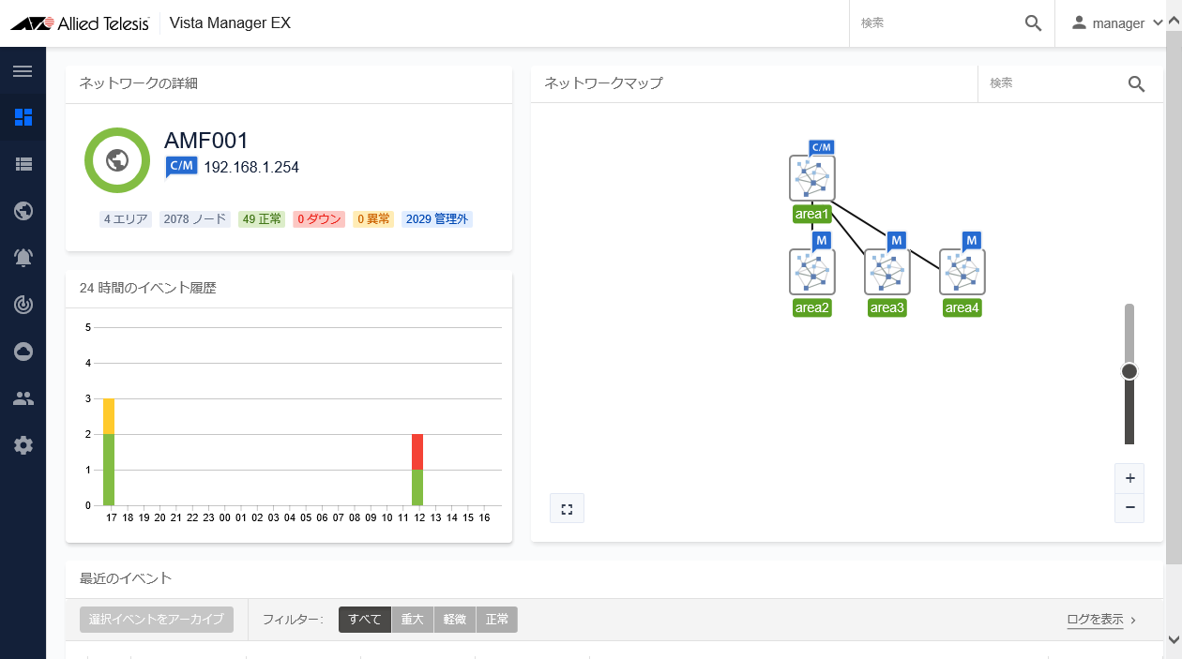Open the manager account dropdown arrow
This screenshot has height=659, width=1182.
coord(1158,23)
